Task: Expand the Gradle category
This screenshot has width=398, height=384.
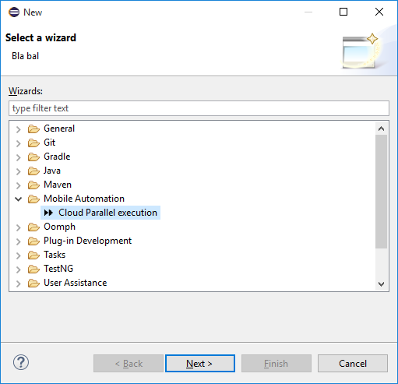Action: click(x=18, y=157)
